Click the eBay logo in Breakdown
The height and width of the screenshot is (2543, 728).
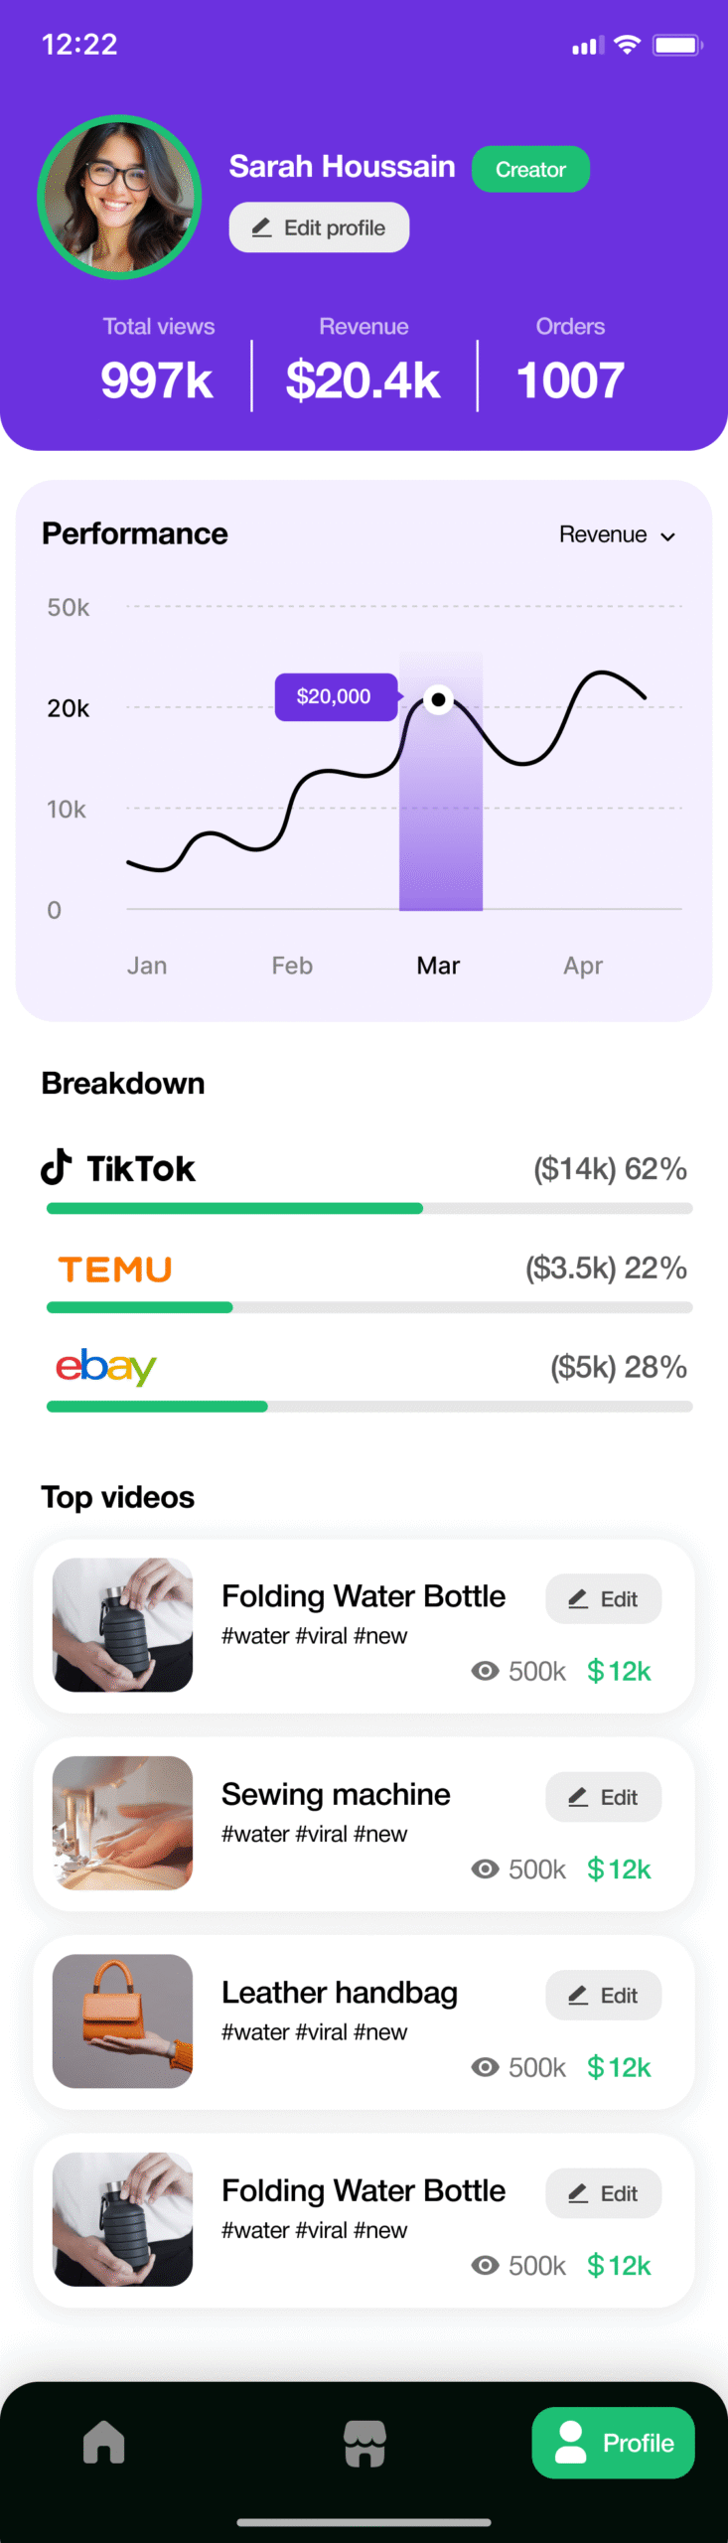(106, 1367)
